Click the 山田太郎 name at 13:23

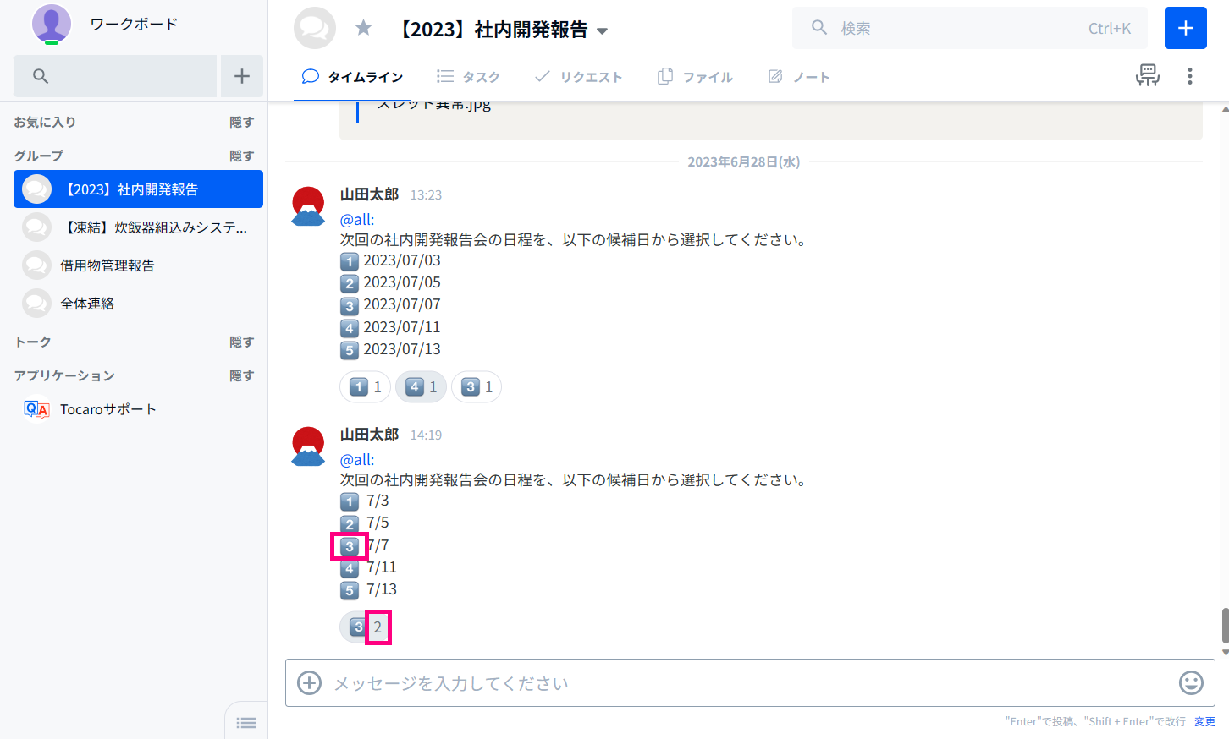369,194
